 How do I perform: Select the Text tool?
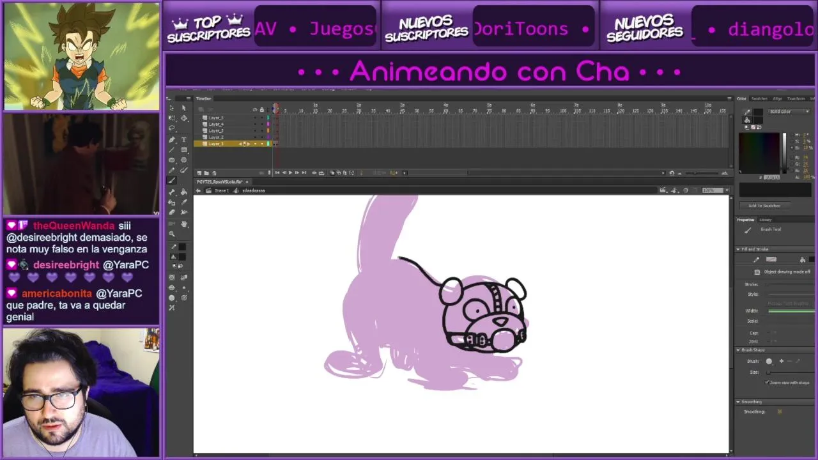(x=184, y=140)
